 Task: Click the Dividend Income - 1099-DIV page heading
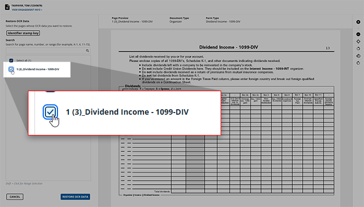229,47
